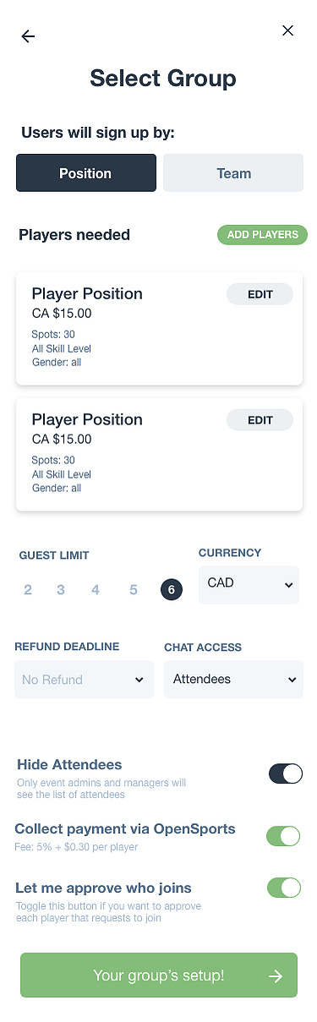Image resolution: width=317 pixels, height=1022 pixels.
Task: Toggle Hide Attendees switch
Action: click(285, 773)
